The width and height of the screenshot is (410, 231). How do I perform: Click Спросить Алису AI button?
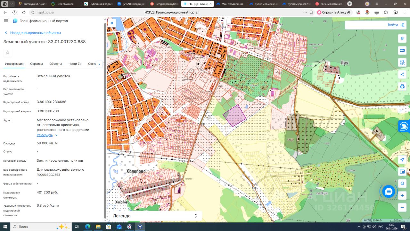click(334, 12)
